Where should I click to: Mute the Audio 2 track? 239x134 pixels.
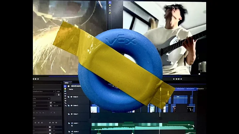[72, 132]
